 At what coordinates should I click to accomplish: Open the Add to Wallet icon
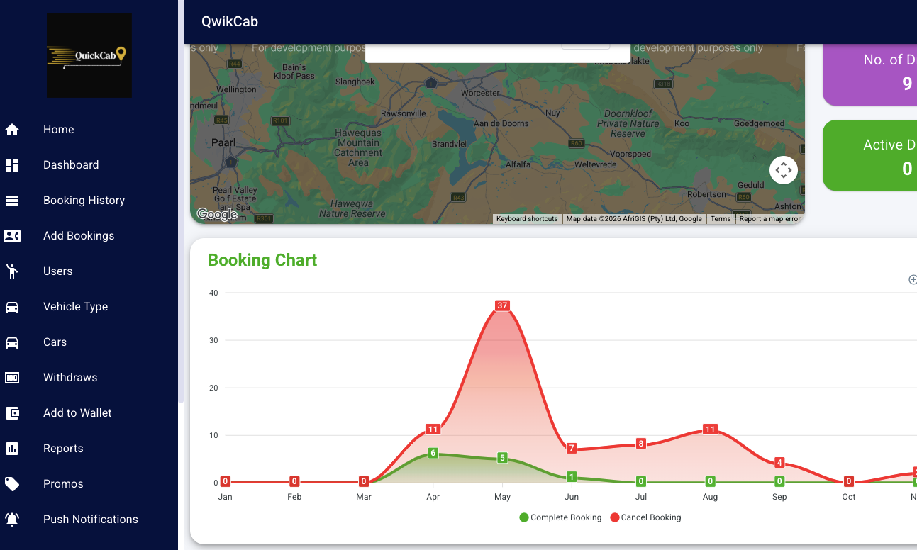pos(12,413)
